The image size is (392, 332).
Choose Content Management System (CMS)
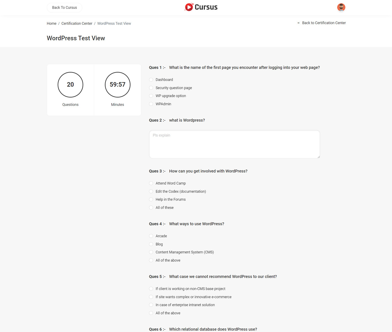coord(151,252)
